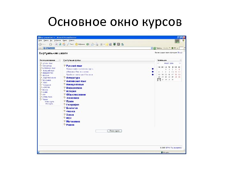Viewport: 230px width, 173px height.
Task: Open the bold Право category link
Action: click(70, 101)
